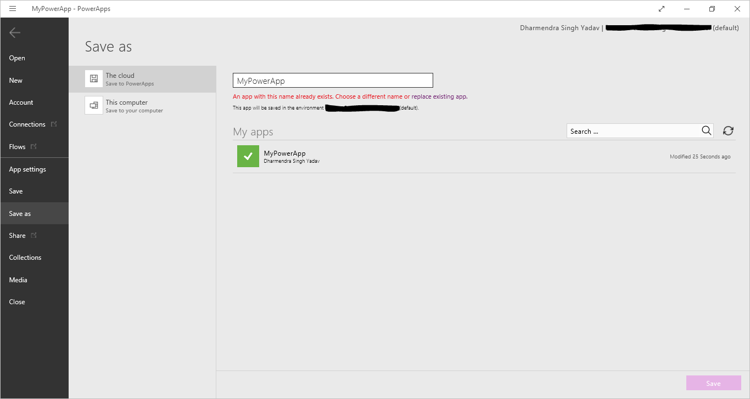Click external link icon beside Flows
Screen dimensions: 750x399
coord(33,146)
